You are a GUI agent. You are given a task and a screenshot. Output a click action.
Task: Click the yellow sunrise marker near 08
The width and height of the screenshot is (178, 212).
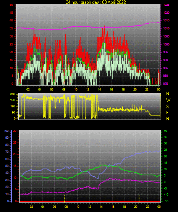(65, 199)
